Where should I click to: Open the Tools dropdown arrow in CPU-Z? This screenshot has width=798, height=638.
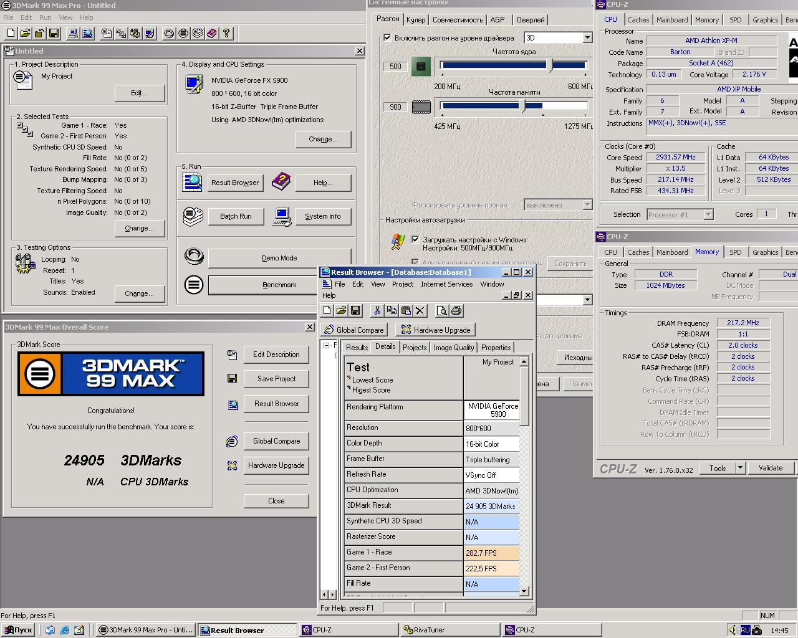(740, 468)
